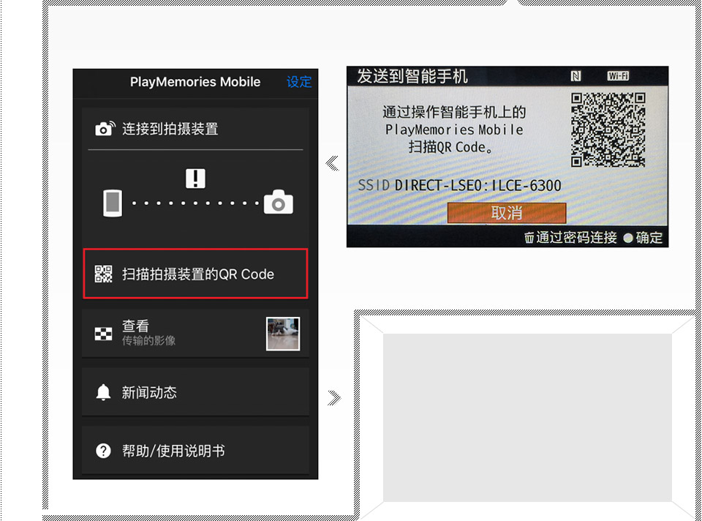Click the exclamation warning icon

click(x=195, y=178)
